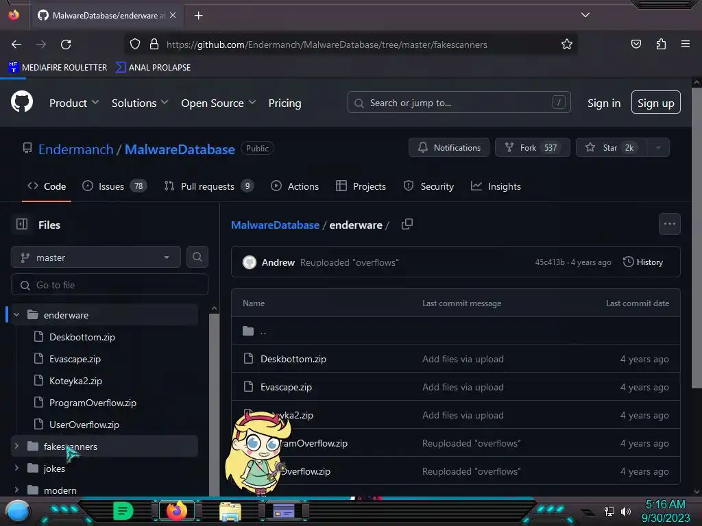Click the site padlock icon
The height and width of the screenshot is (526, 702).
154,45
